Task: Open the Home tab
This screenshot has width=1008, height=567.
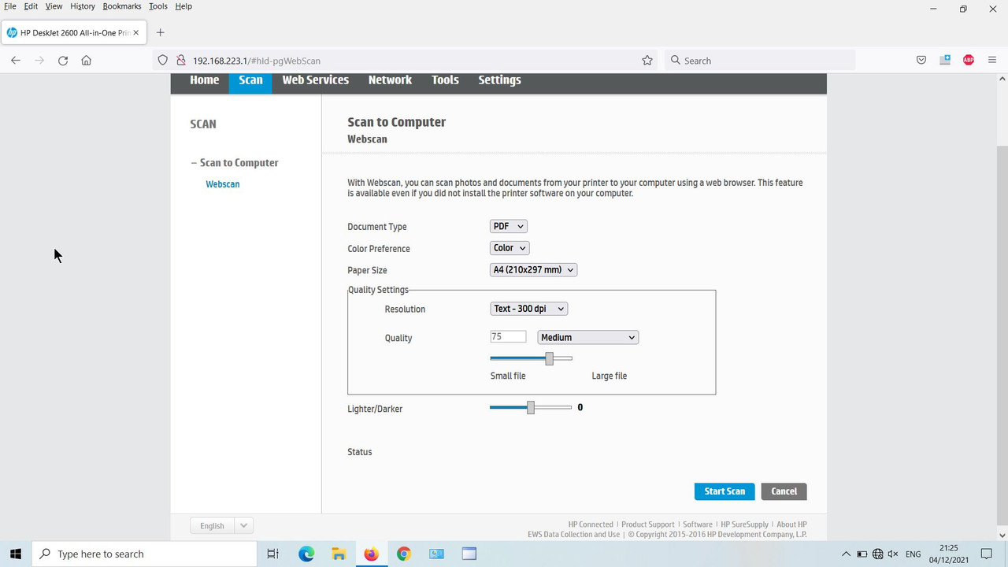Action: point(205,80)
